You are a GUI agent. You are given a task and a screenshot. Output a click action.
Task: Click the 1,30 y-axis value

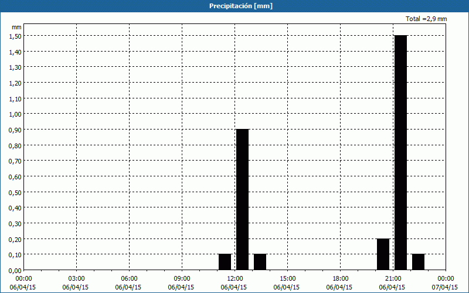pyautogui.click(x=15, y=67)
